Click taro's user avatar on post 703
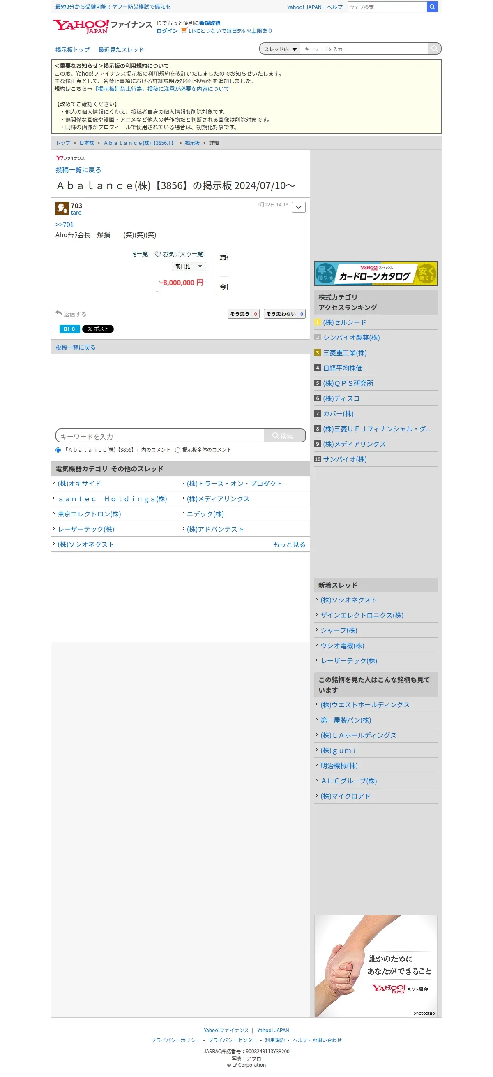Screen dimensions: 493x1077 point(62,208)
